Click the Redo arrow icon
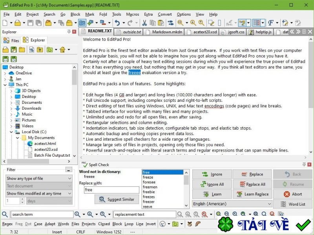Image resolution: width=314 pixels, height=235 pixels. click(130, 23)
